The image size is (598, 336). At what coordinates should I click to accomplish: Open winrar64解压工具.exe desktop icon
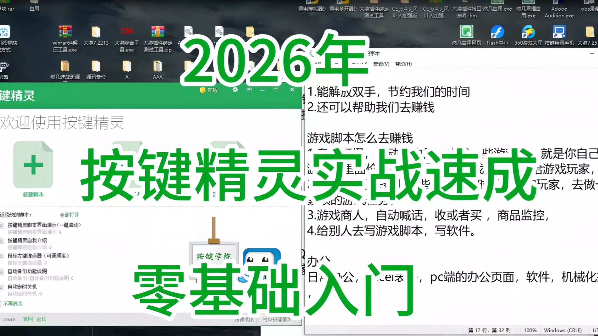[65, 39]
